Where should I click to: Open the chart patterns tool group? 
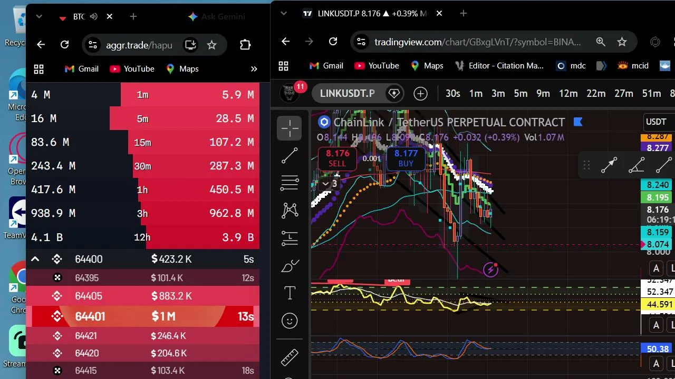(290, 211)
